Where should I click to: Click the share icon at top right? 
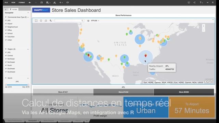coord(195,2)
